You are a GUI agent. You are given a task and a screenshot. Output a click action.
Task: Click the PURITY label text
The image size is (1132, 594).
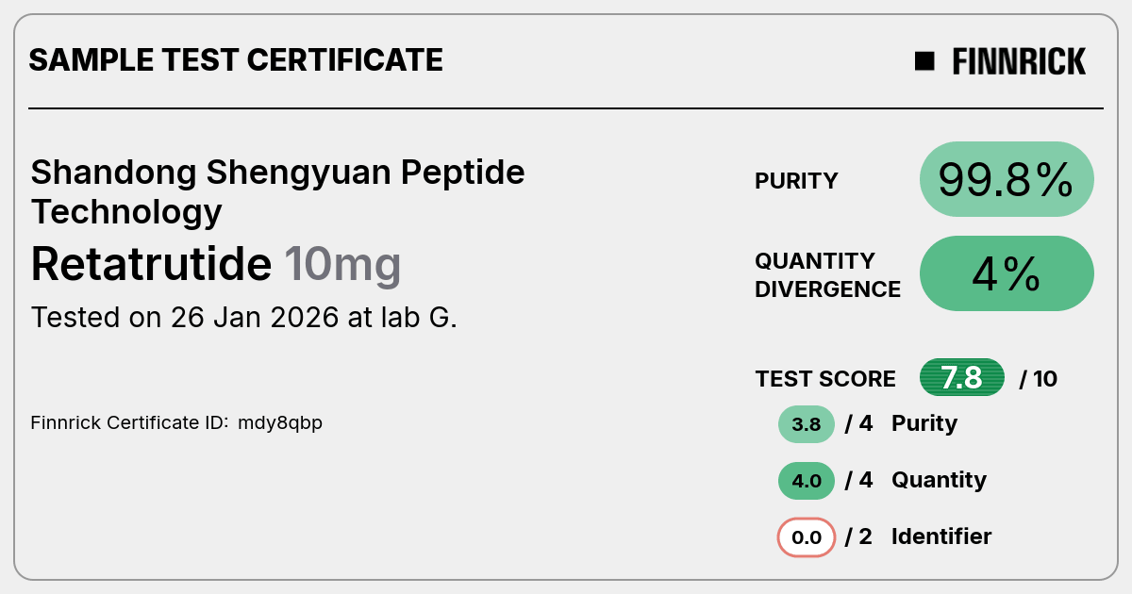(x=796, y=181)
